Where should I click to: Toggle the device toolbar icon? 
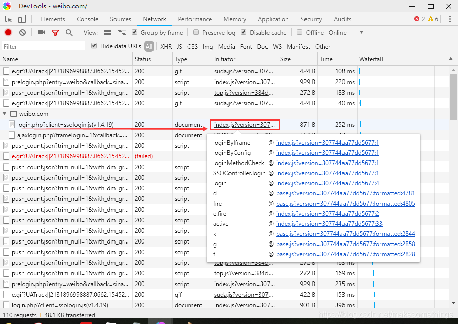tap(22, 19)
